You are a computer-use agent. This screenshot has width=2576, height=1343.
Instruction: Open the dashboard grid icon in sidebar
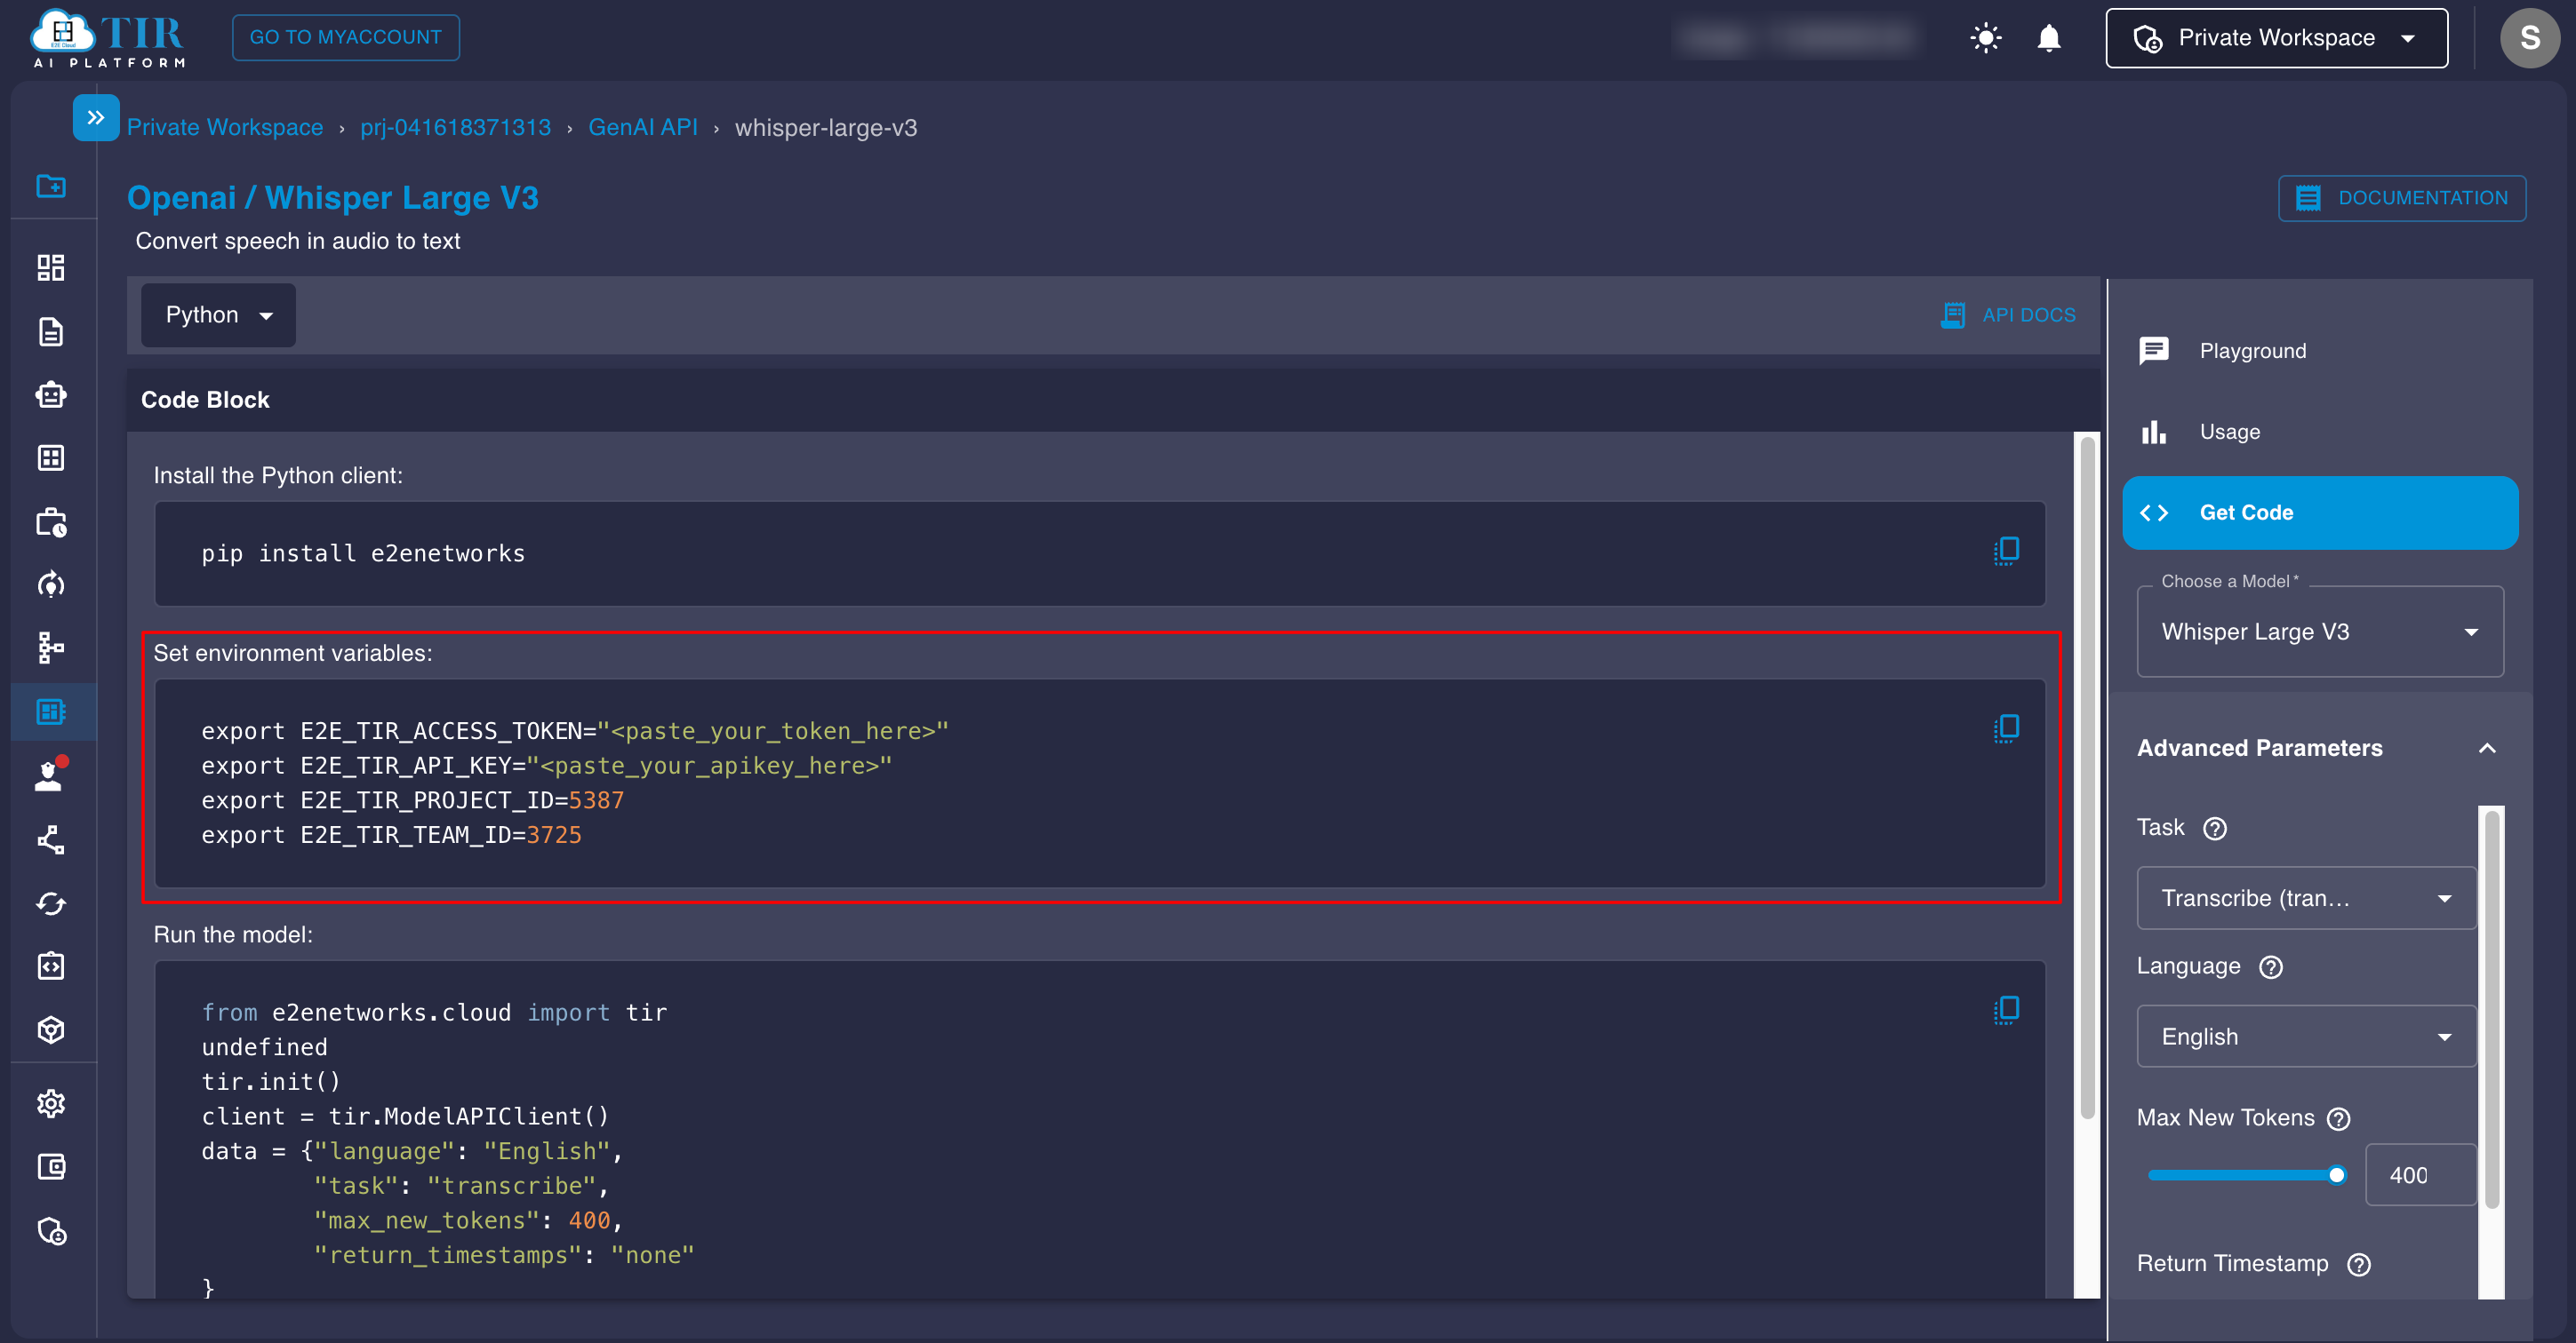51,268
